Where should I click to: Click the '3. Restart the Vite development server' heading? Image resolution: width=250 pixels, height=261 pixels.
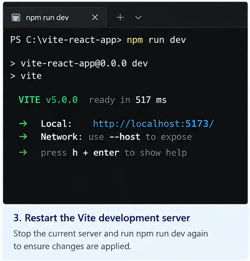102,218
